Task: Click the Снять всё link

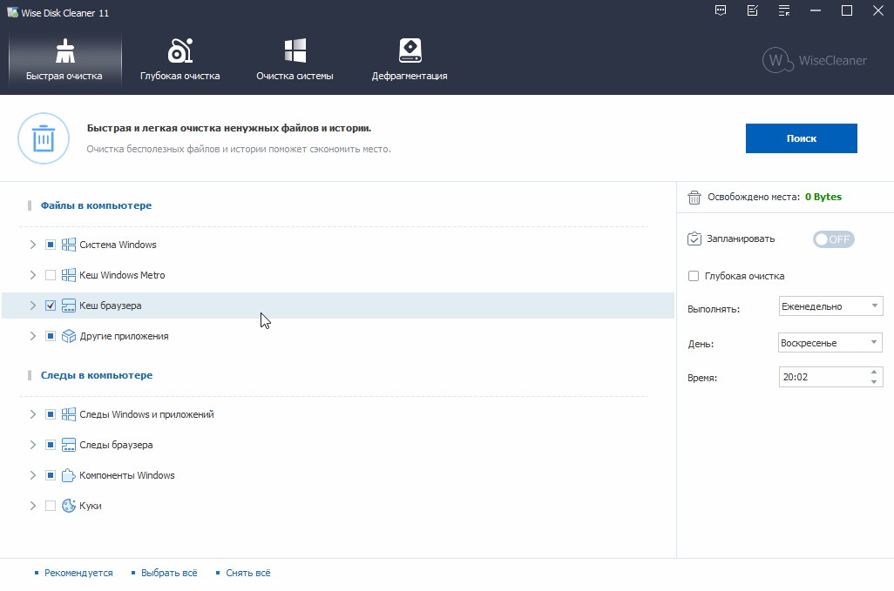Action: point(248,573)
